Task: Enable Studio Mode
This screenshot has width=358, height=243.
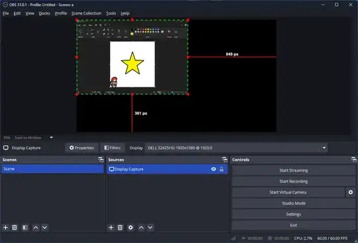Action: coord(294,203)
